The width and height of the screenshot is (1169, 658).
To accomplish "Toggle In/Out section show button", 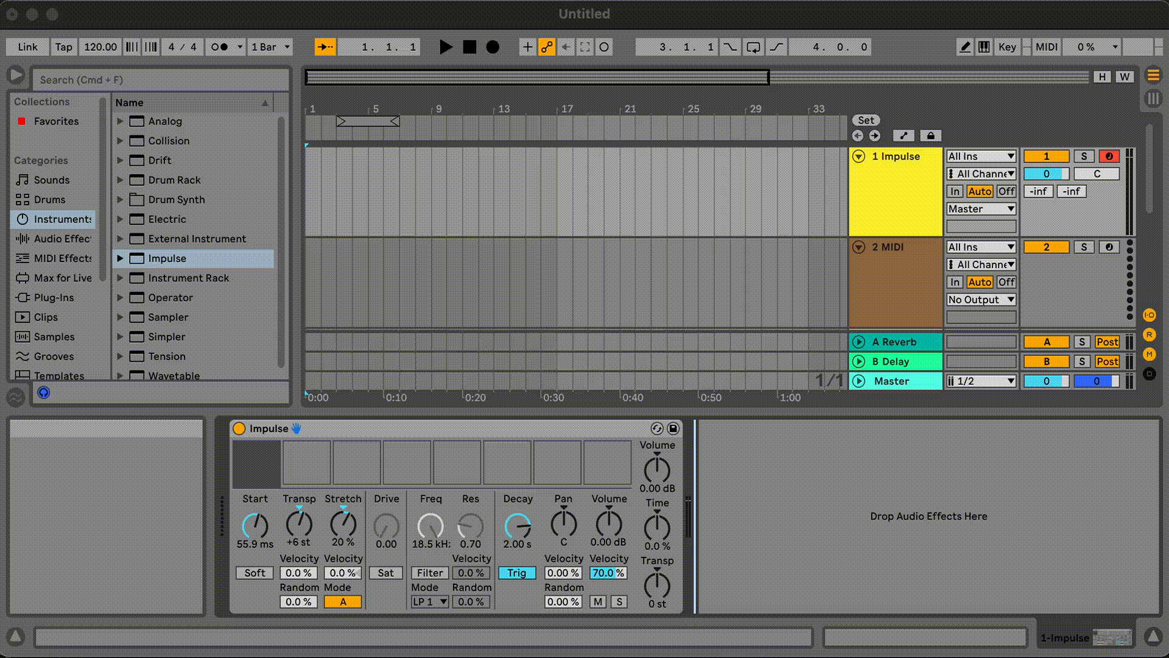I will pos(1150,315).
